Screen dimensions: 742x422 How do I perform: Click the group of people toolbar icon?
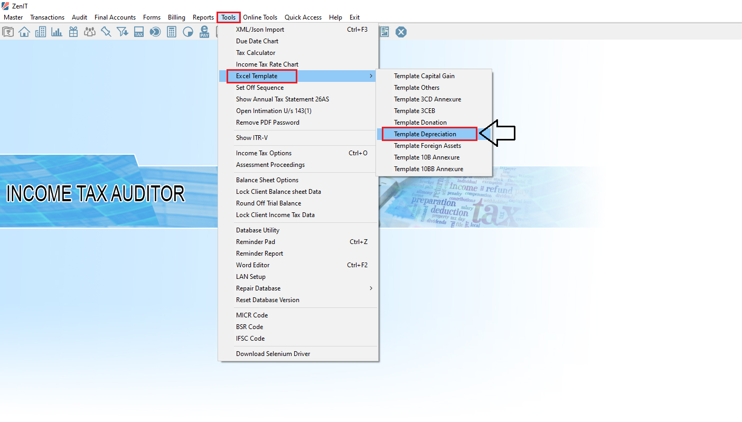(x=90, y=32)
